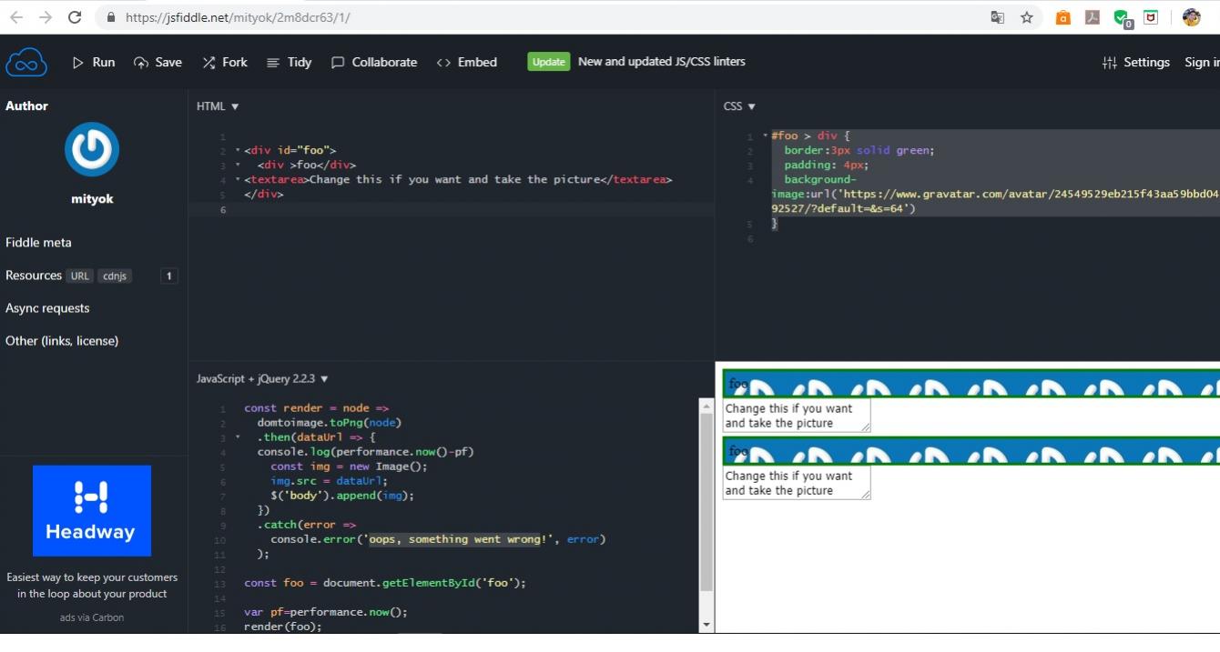
Task: Click the JSFiddle logo
Action: point(26,62)
